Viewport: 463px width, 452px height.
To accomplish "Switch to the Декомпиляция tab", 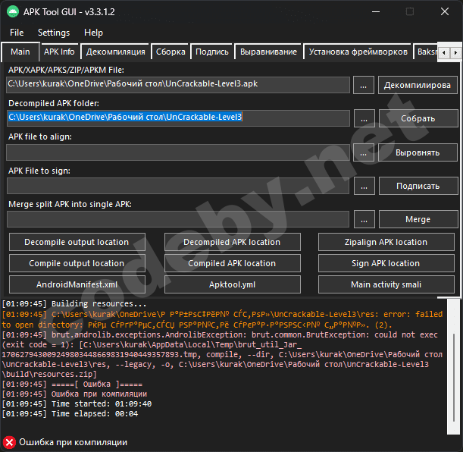I will click(x=115, y=52).
